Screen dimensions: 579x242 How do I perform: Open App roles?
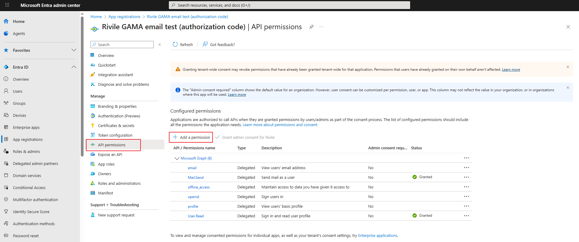pyautogui.click(x=106, y=164)
